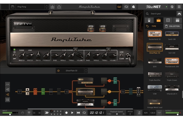The width and height of the screenshot is (183, 120).
Task: Show amplifier gear category
Action: [x=158, y=20]
